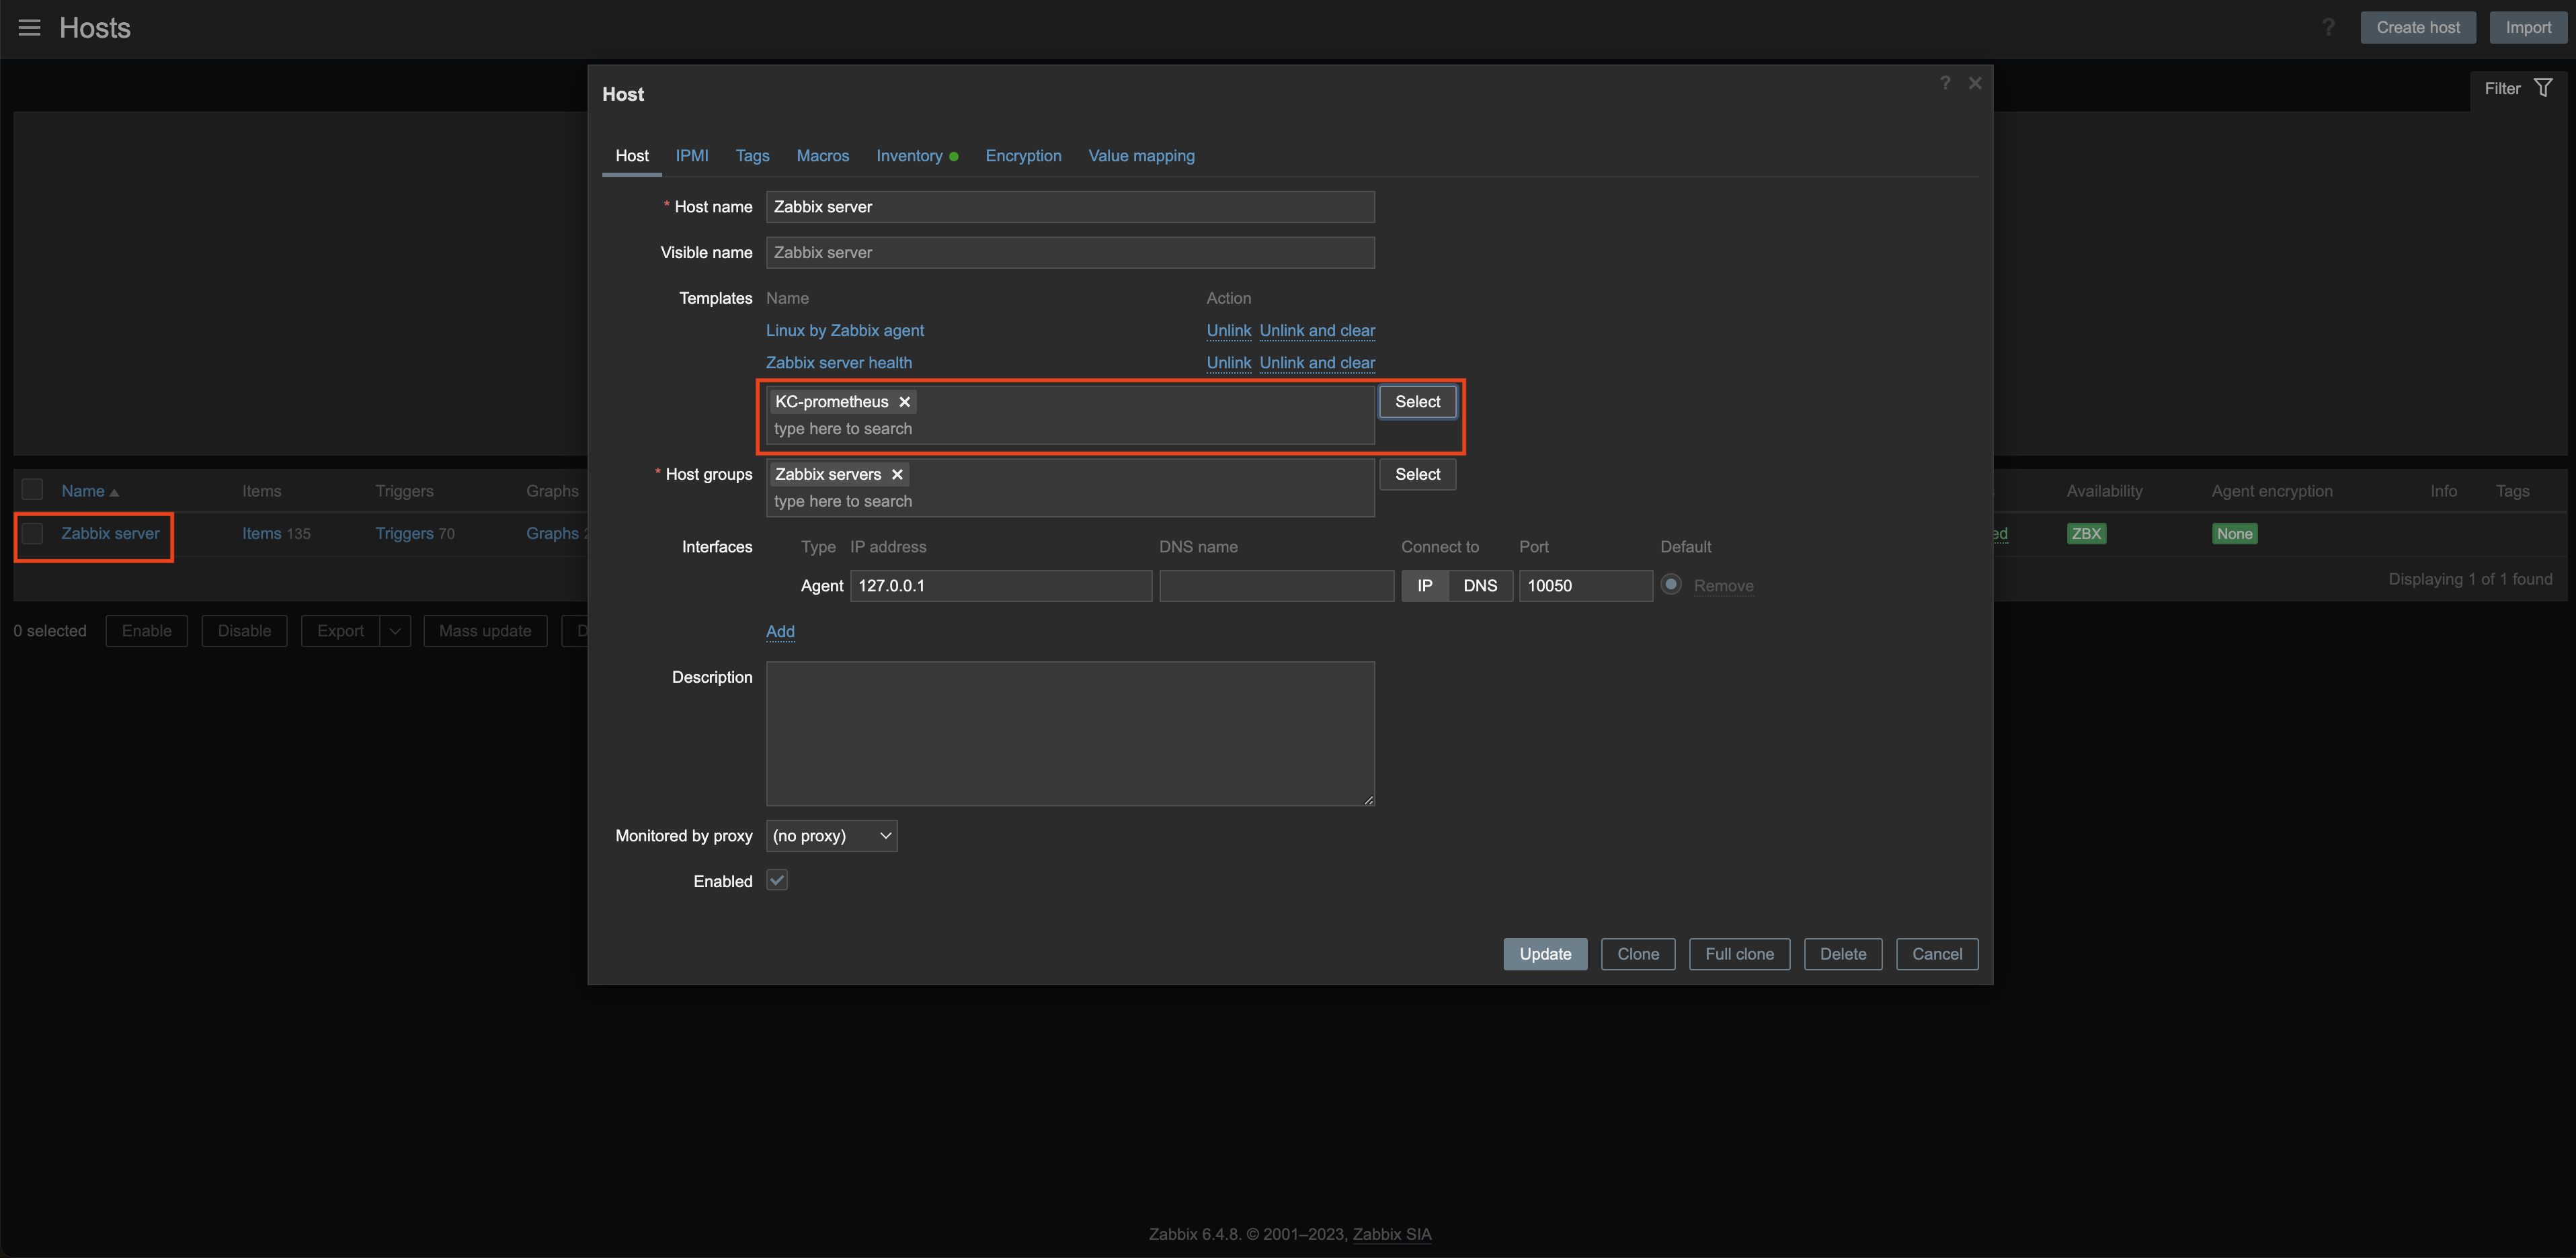Viewport: 2576px width, 1258px height.
Task: Open Linux by Zabbix agent template link
Action: tap(845, 331)
